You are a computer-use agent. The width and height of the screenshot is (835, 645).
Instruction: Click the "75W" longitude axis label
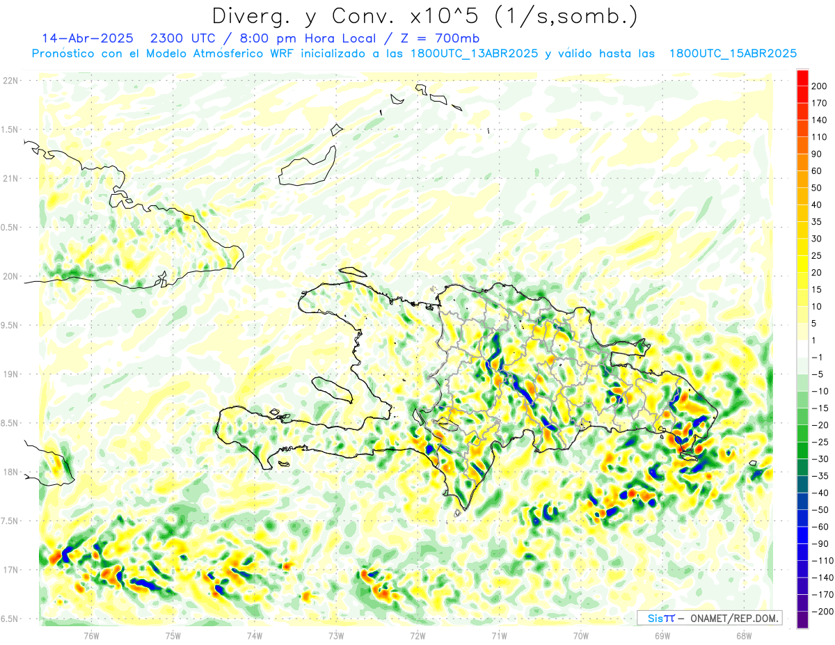tap(173, 636)
